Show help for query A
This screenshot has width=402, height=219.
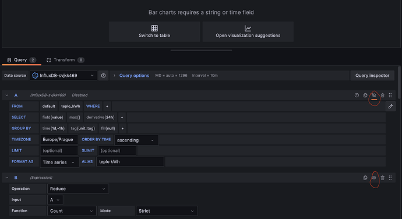pos(357,95)
